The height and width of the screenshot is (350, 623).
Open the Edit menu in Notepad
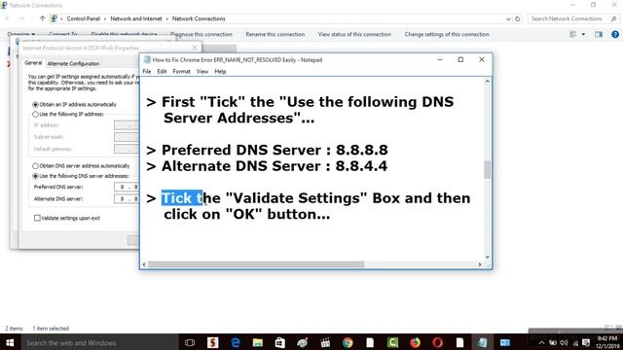click(162, 71)
